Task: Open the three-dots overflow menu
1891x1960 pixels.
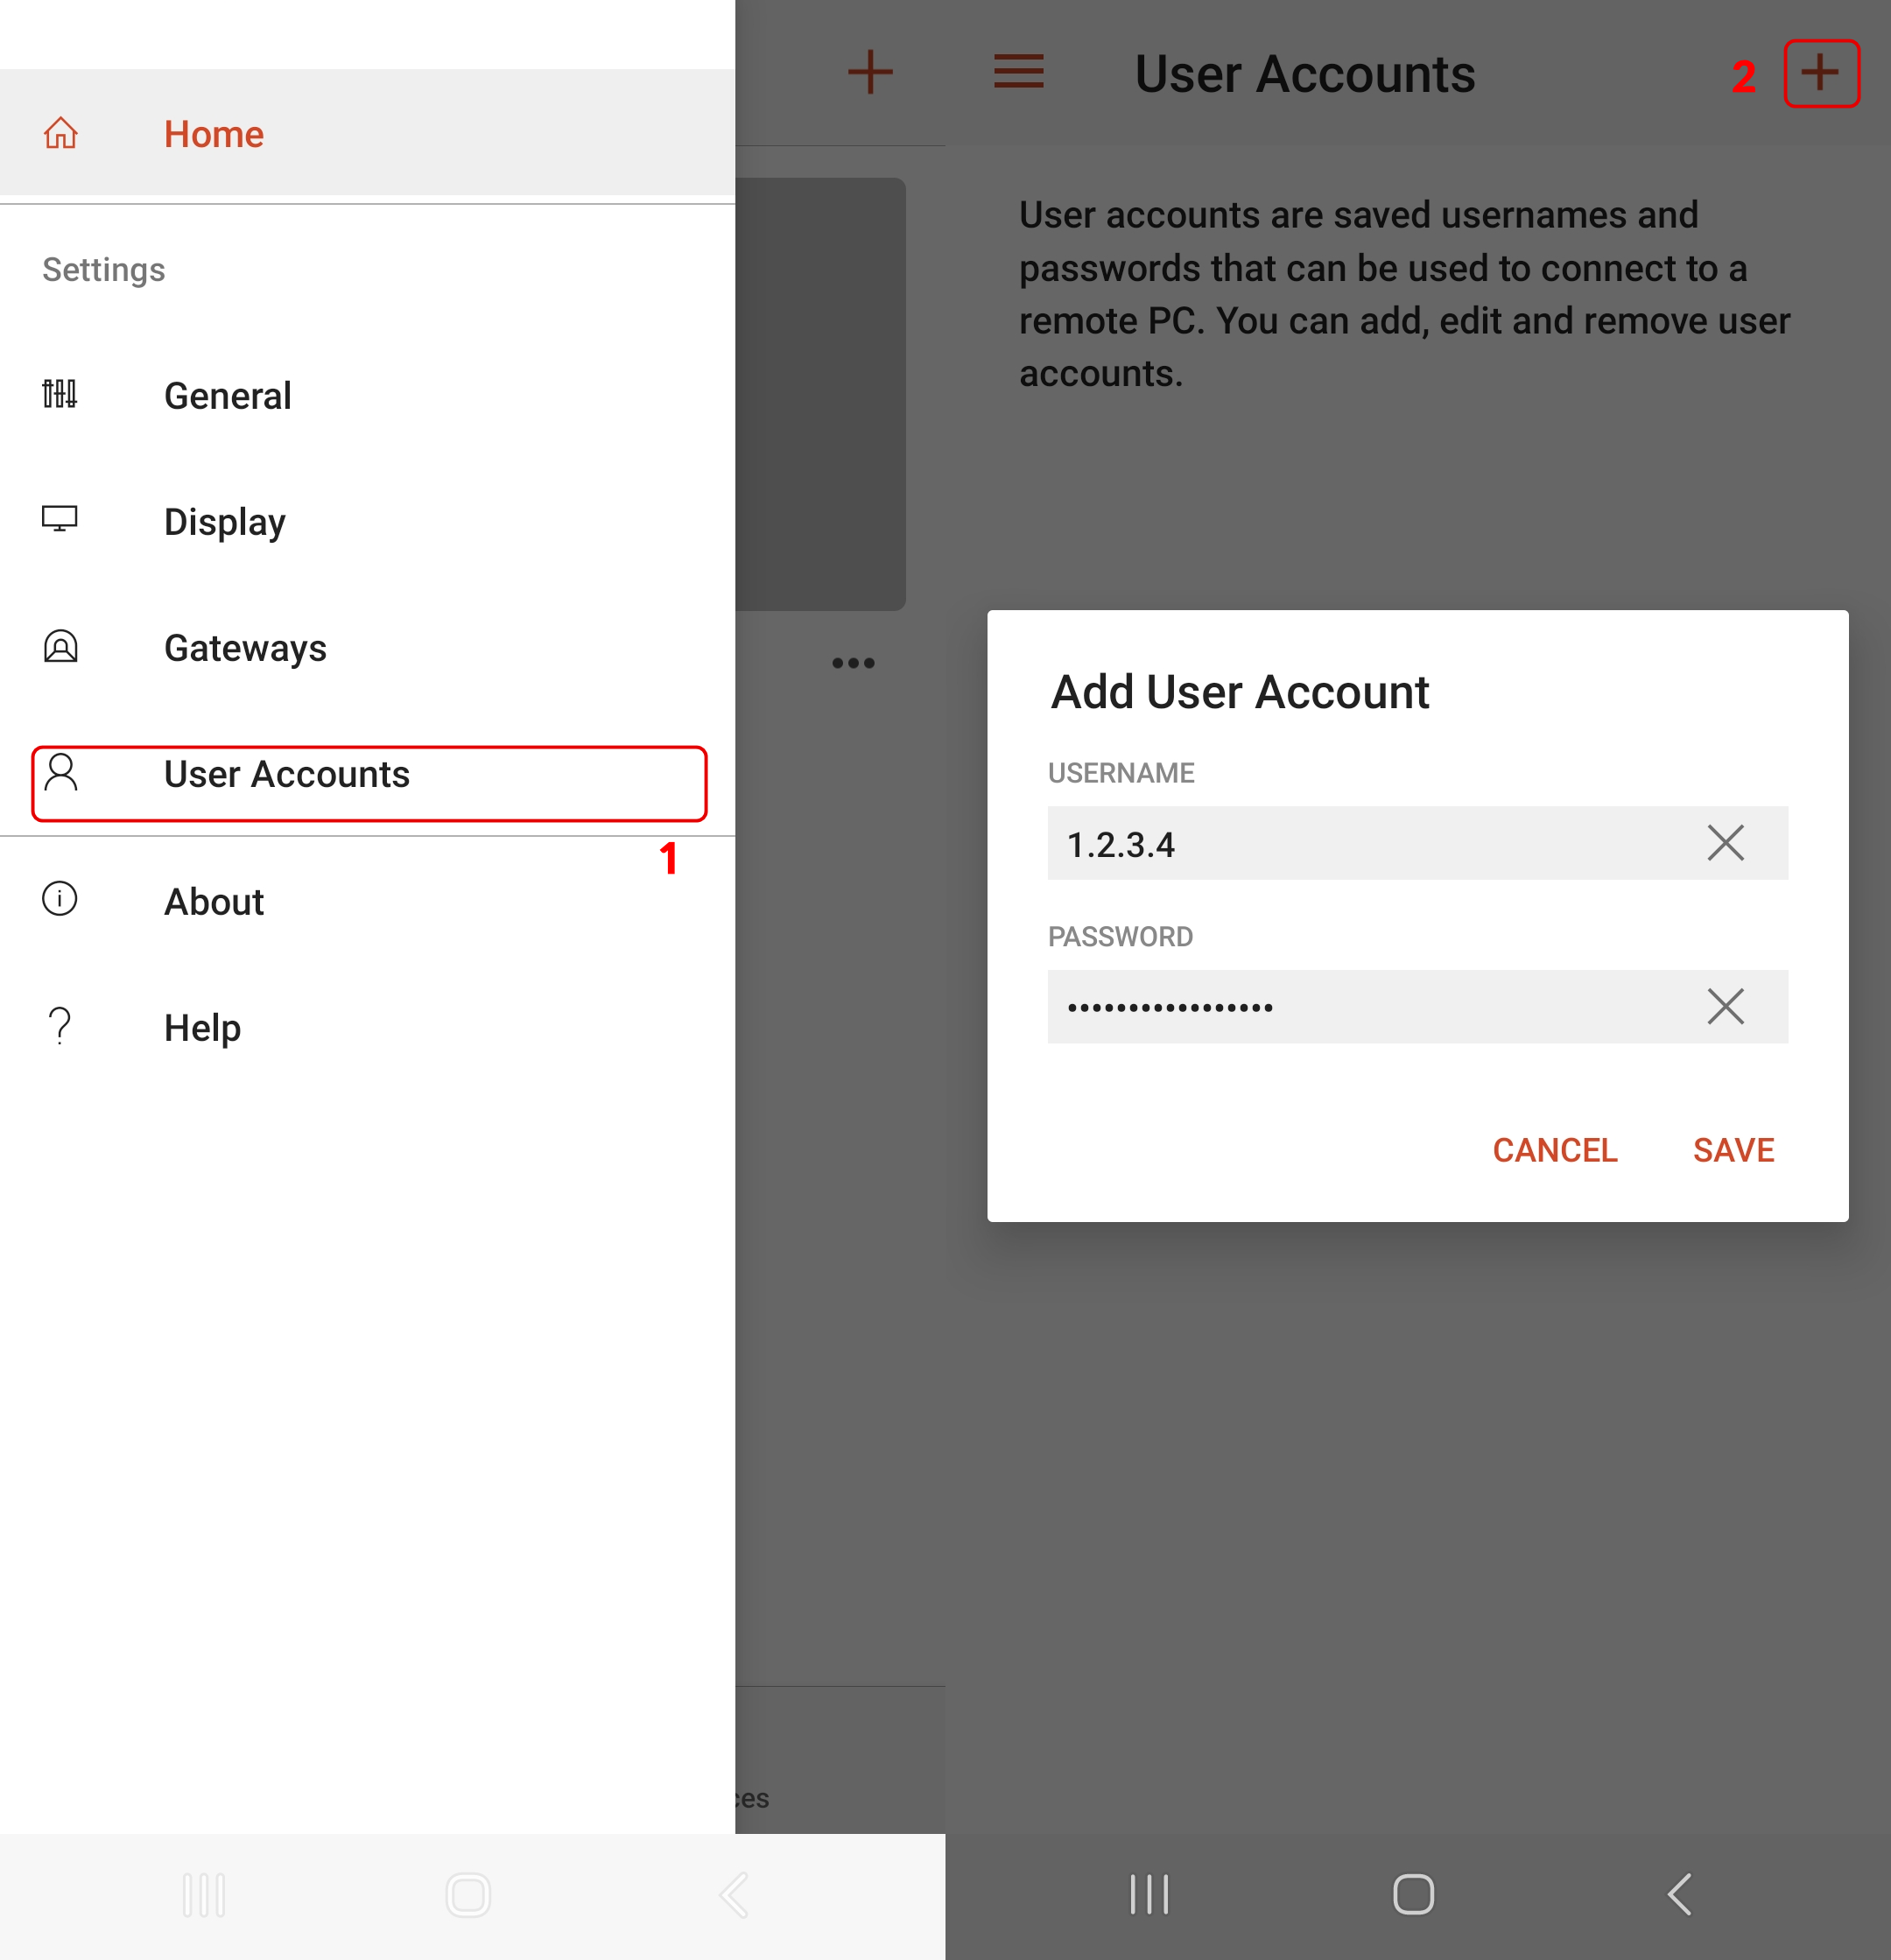Action: pyautogui.click(x=853, y=663)
